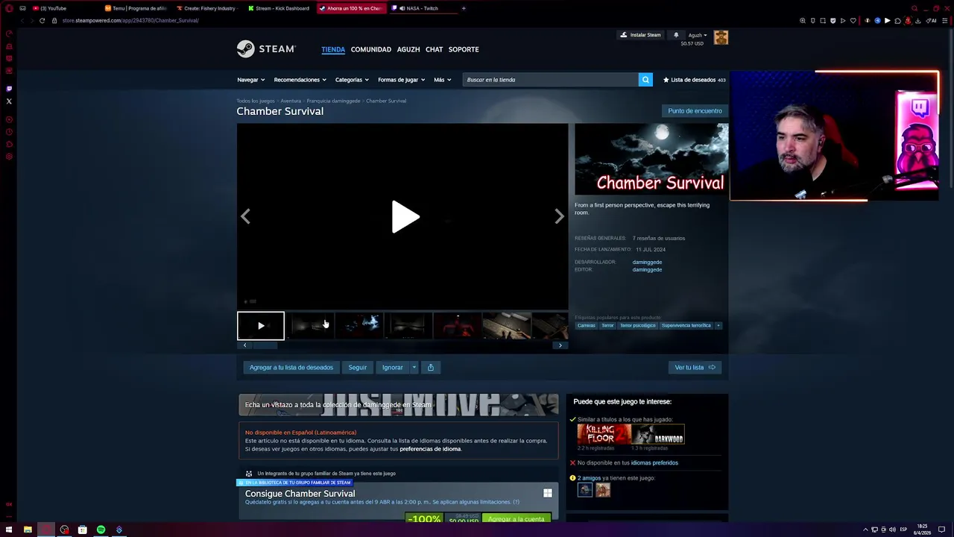Open Franquicia daminggede breadcrumb
954x537 pixels.
333,101
